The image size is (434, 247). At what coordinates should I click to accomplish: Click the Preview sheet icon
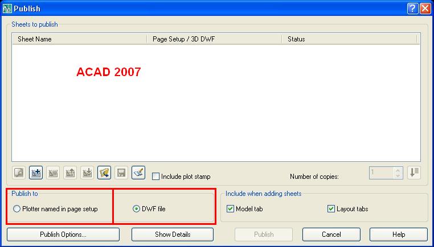point(19,173)
